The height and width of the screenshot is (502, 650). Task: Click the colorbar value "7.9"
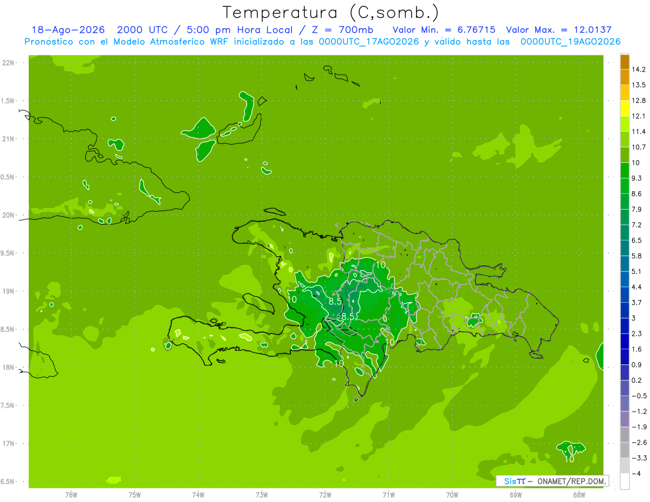(x=638, y=209)
